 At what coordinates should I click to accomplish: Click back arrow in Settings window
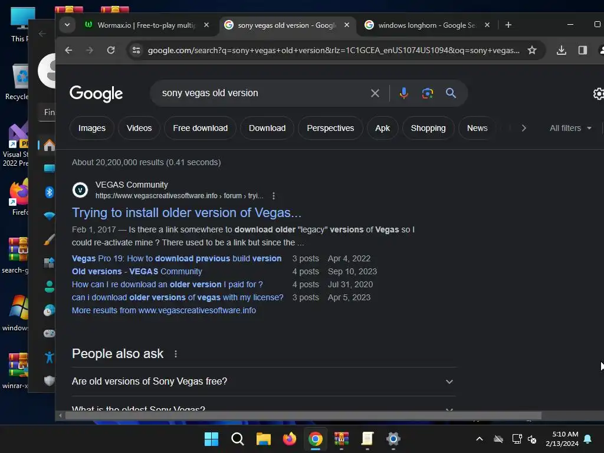pos(42,34)
